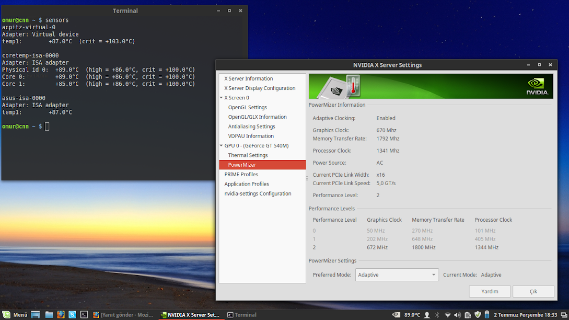Select X Server Information

(248, 78)
